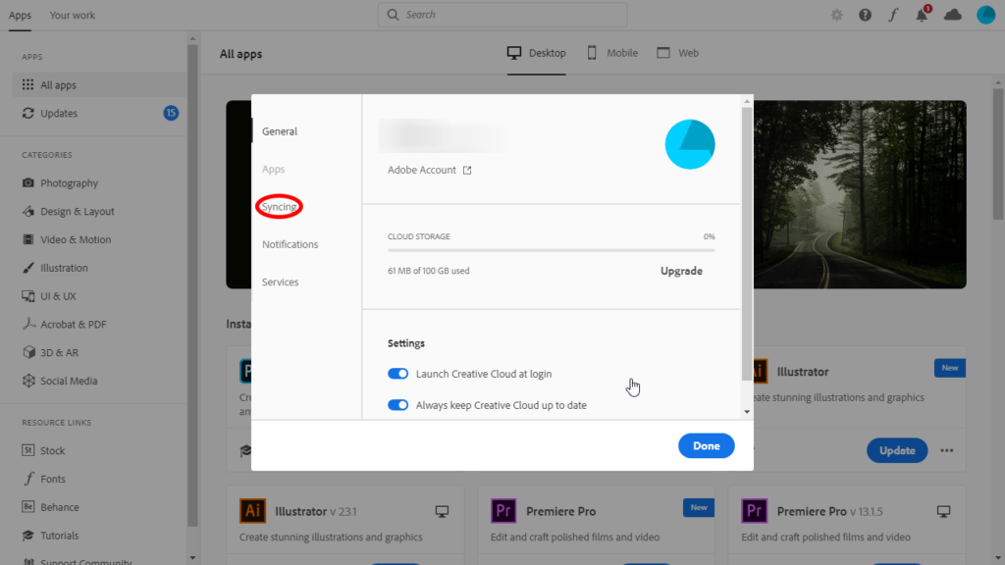This screenshot has height=565, width=1005.
Task: Click the dialog scroll up arrow
Action: (x=747, y=101)
